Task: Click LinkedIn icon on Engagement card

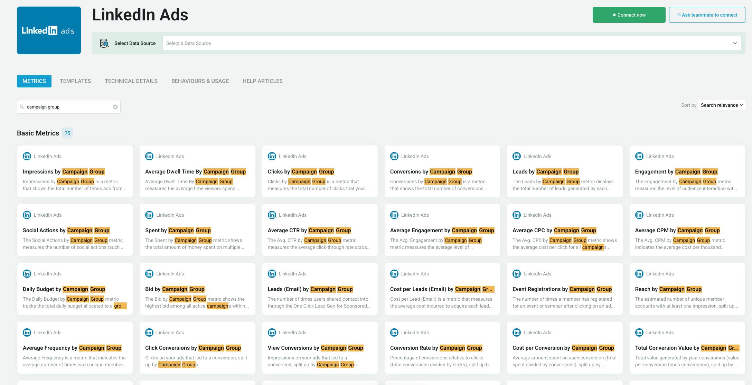Action: (639, 156)
